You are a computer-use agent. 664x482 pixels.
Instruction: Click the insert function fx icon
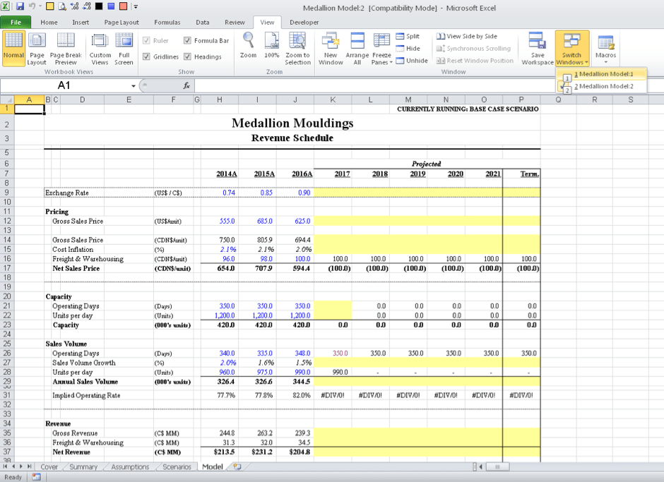tap(186, 85)
